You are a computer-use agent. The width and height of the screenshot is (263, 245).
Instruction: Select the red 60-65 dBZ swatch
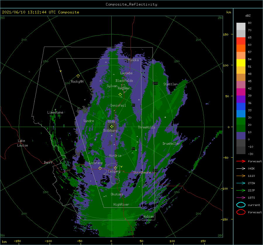241,41
